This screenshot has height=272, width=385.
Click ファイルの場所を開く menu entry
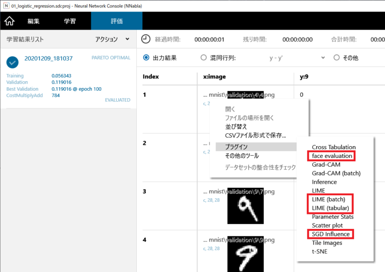249,118
